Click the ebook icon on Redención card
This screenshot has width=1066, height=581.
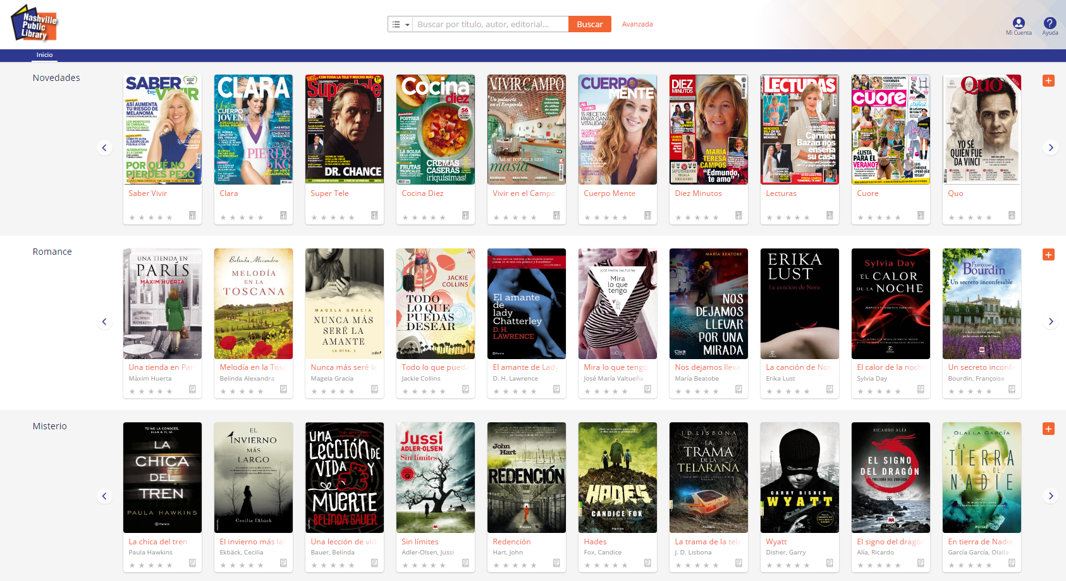coord(556,563)
